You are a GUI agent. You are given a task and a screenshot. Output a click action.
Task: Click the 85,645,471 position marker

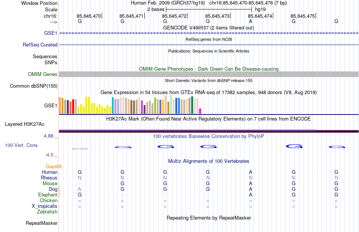click(132, 16)
